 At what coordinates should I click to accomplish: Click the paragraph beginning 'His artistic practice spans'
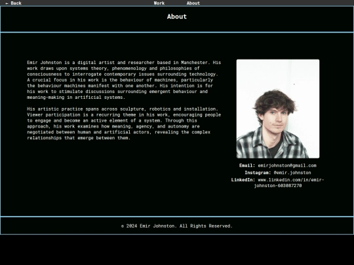[x=124, y=124]
